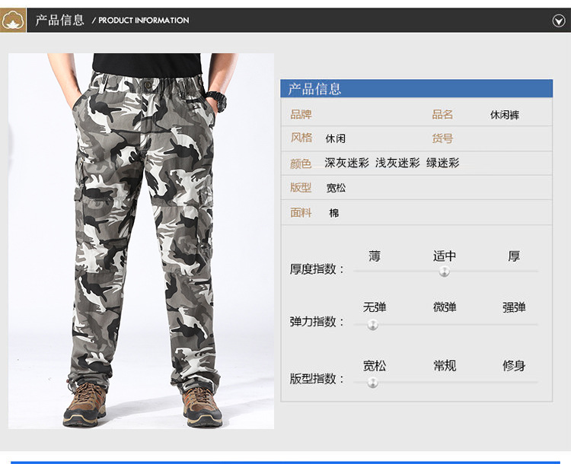Click the 产品信息 header title
Image resolution: width=571 pixels, height=464 pixels.
[x=59, y=20]
